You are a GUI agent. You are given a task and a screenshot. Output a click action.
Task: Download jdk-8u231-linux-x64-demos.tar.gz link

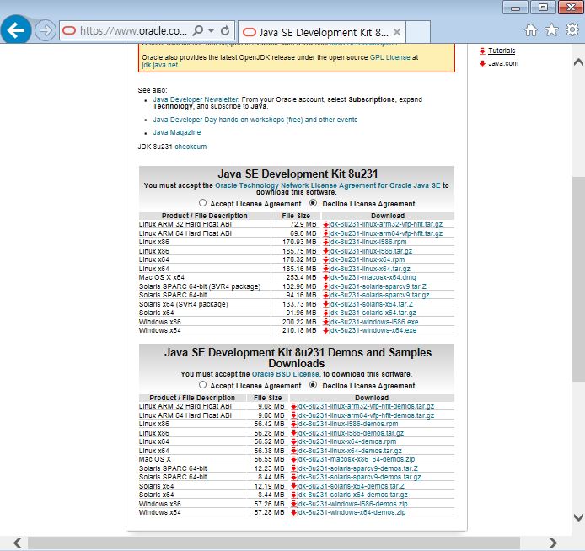tap(350, 451)
